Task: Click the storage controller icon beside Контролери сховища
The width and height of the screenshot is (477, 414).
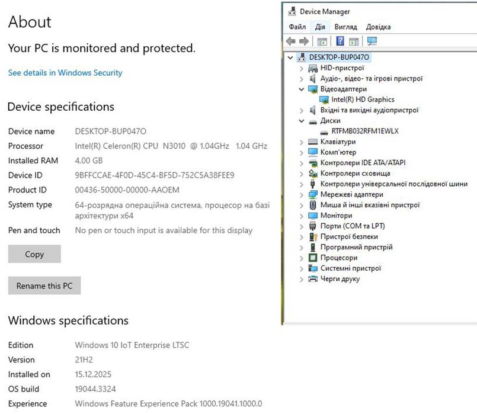Action: (x=313, y=174)
